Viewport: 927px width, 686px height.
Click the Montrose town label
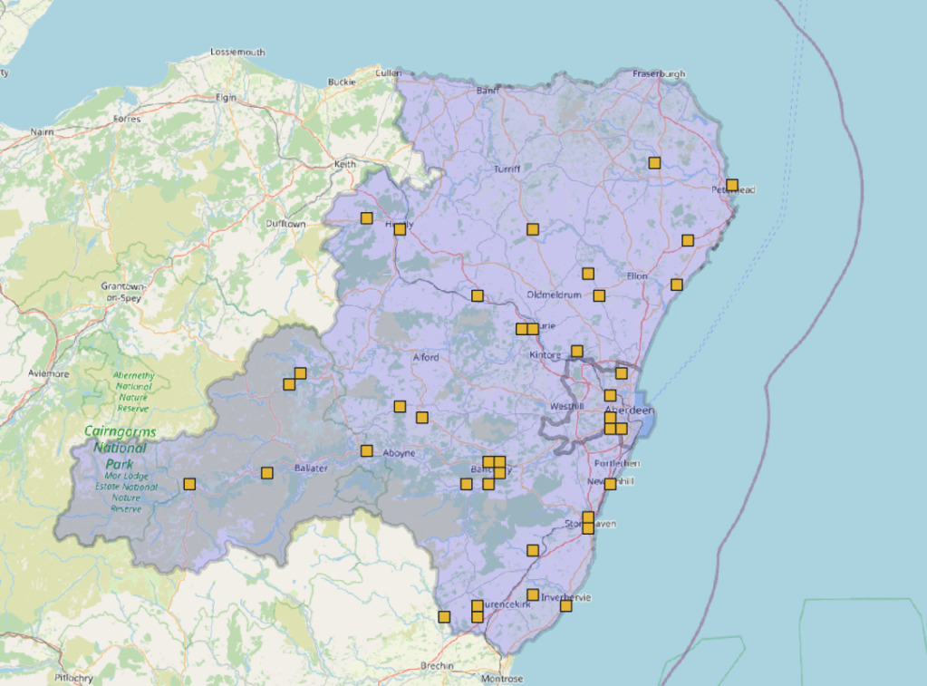click(x=501, y=679)
